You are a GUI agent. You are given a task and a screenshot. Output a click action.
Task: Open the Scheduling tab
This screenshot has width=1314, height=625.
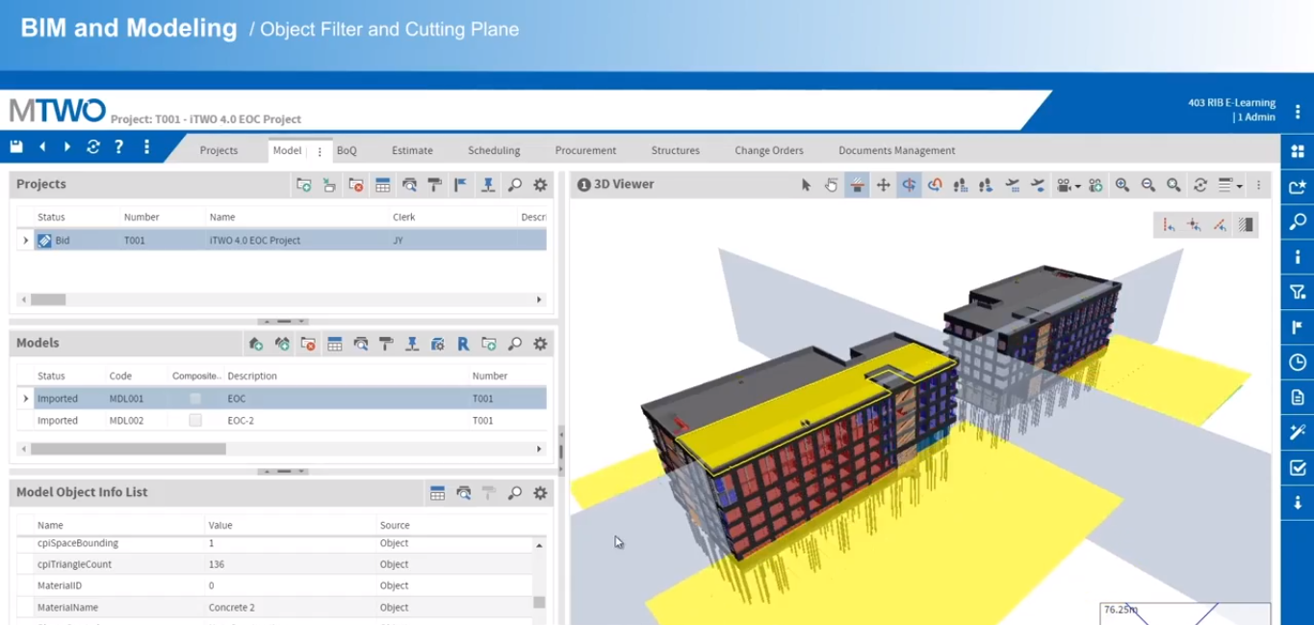494,151
